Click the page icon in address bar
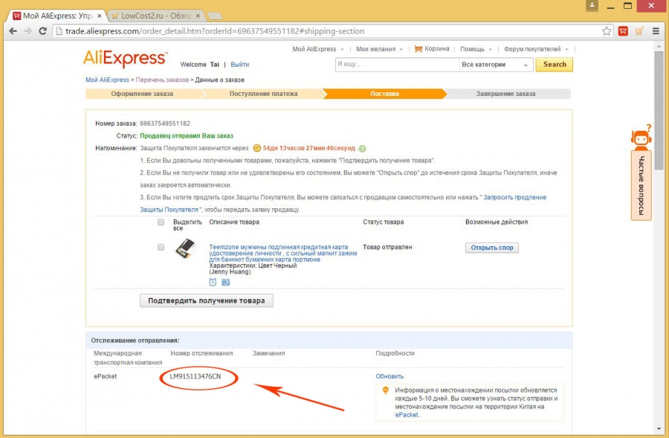 click(59, 31)
